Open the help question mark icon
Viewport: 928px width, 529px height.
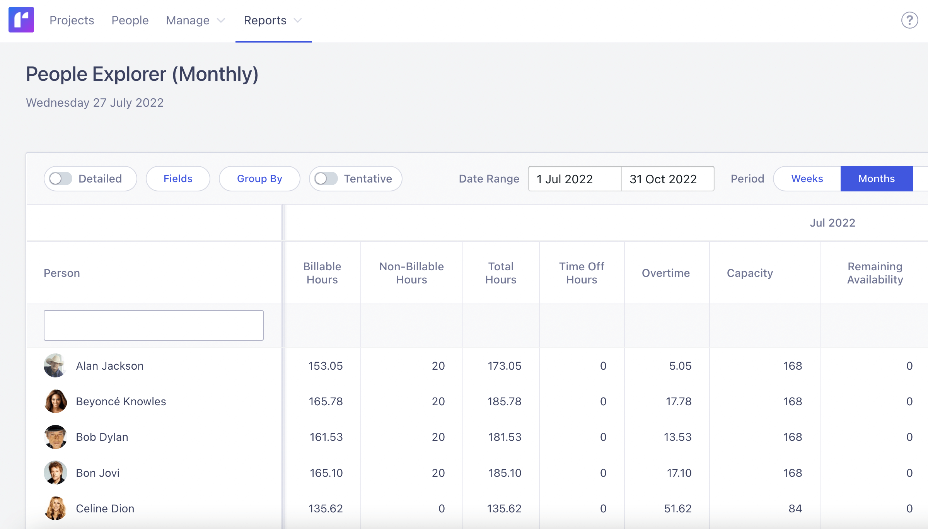909,20
